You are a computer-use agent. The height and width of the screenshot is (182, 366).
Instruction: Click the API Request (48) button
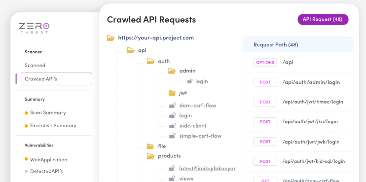323,19
